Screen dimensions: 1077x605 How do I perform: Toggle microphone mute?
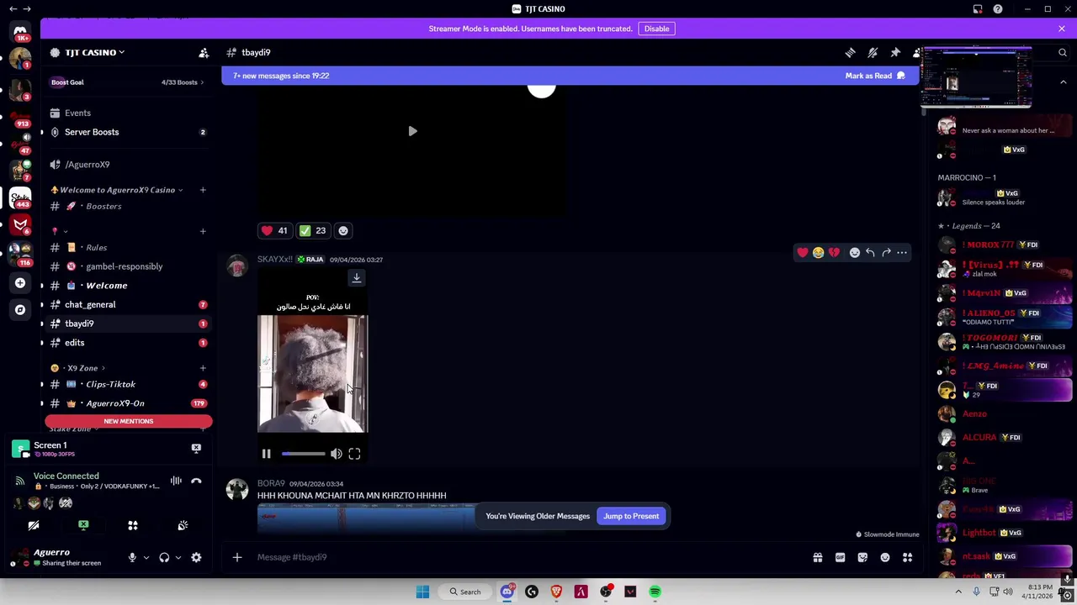pyautogui.click(x=132, y=557)
